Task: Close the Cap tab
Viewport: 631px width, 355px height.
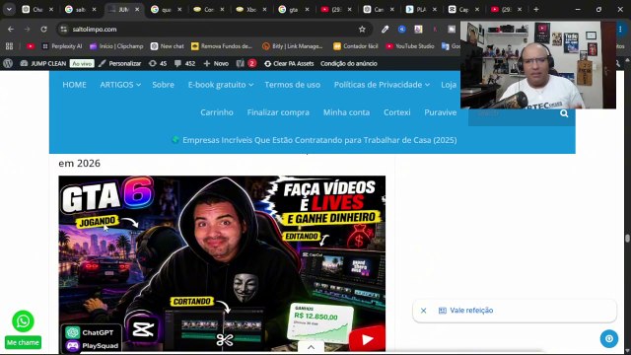Action: click(477, 9)
